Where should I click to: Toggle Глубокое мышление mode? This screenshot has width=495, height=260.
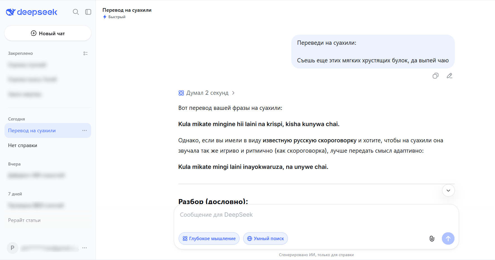click(209, 238)
